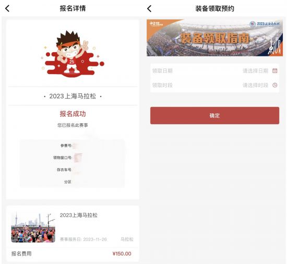Open the calendar icon for 领取日期
The height and width of the screenshot is (264, 287).
coord(274,70)
